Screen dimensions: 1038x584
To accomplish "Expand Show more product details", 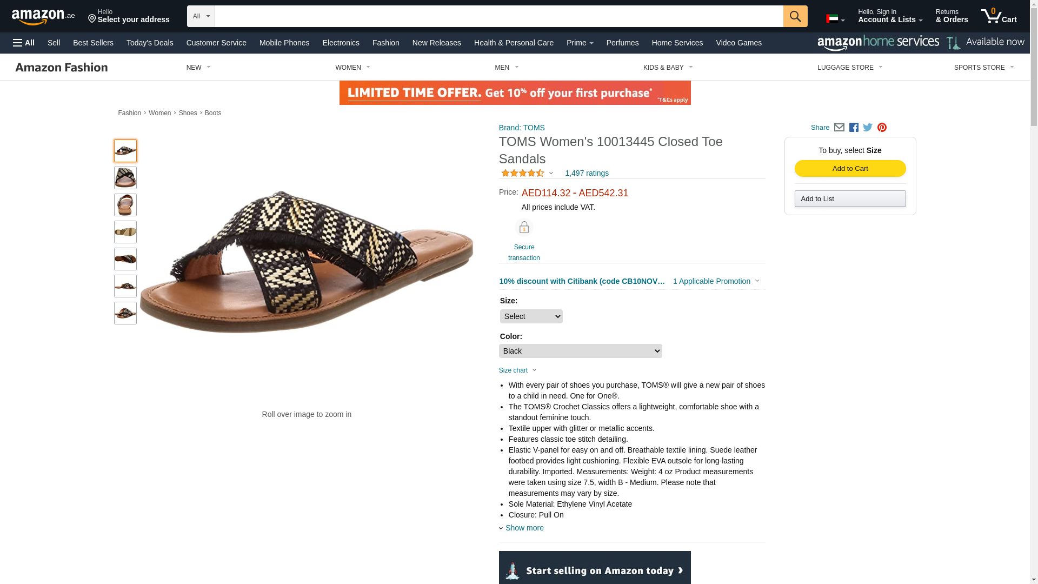I will tap(524, 528).
